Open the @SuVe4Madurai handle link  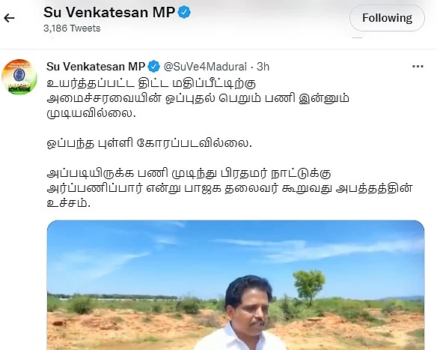coord(205,67)
